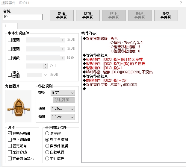Enable the 獨立開關 condition checkbox
Screen dimensions: 186x167
[x=10, y=75]
